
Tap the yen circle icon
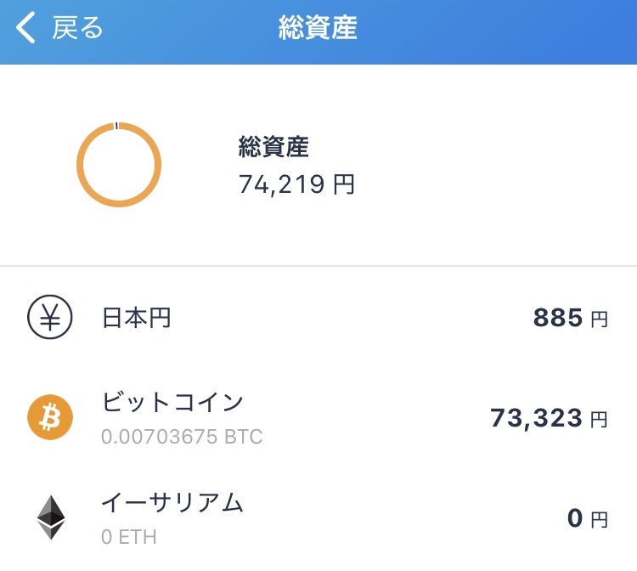click(50, 319)
